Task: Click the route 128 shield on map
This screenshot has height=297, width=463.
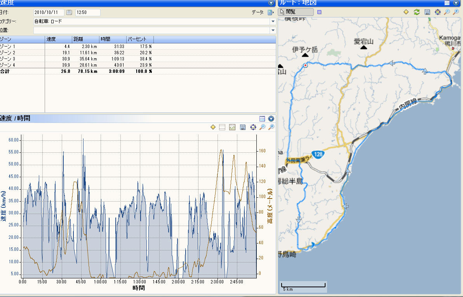Action: (x=318, y=154)
